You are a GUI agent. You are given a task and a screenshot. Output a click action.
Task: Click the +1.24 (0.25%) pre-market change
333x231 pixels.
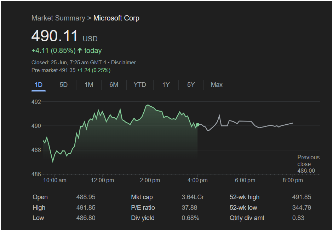click(x=94, y=70)
